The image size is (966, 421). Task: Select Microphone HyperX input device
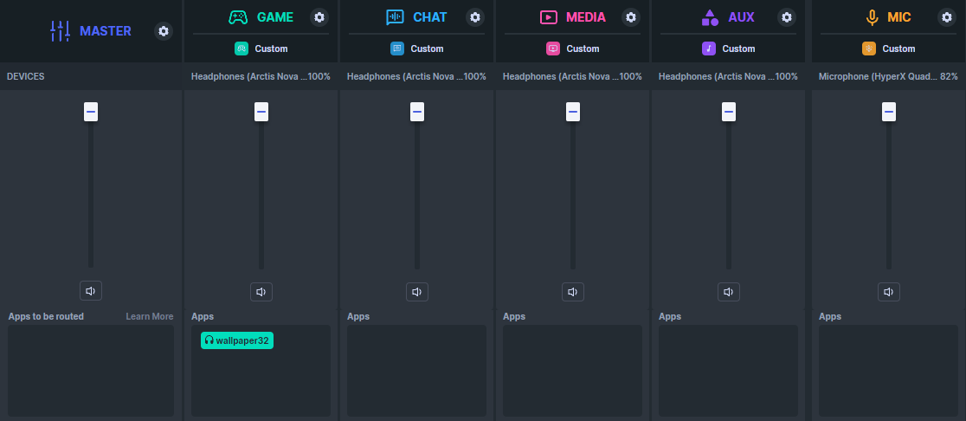tap(877, 76)
